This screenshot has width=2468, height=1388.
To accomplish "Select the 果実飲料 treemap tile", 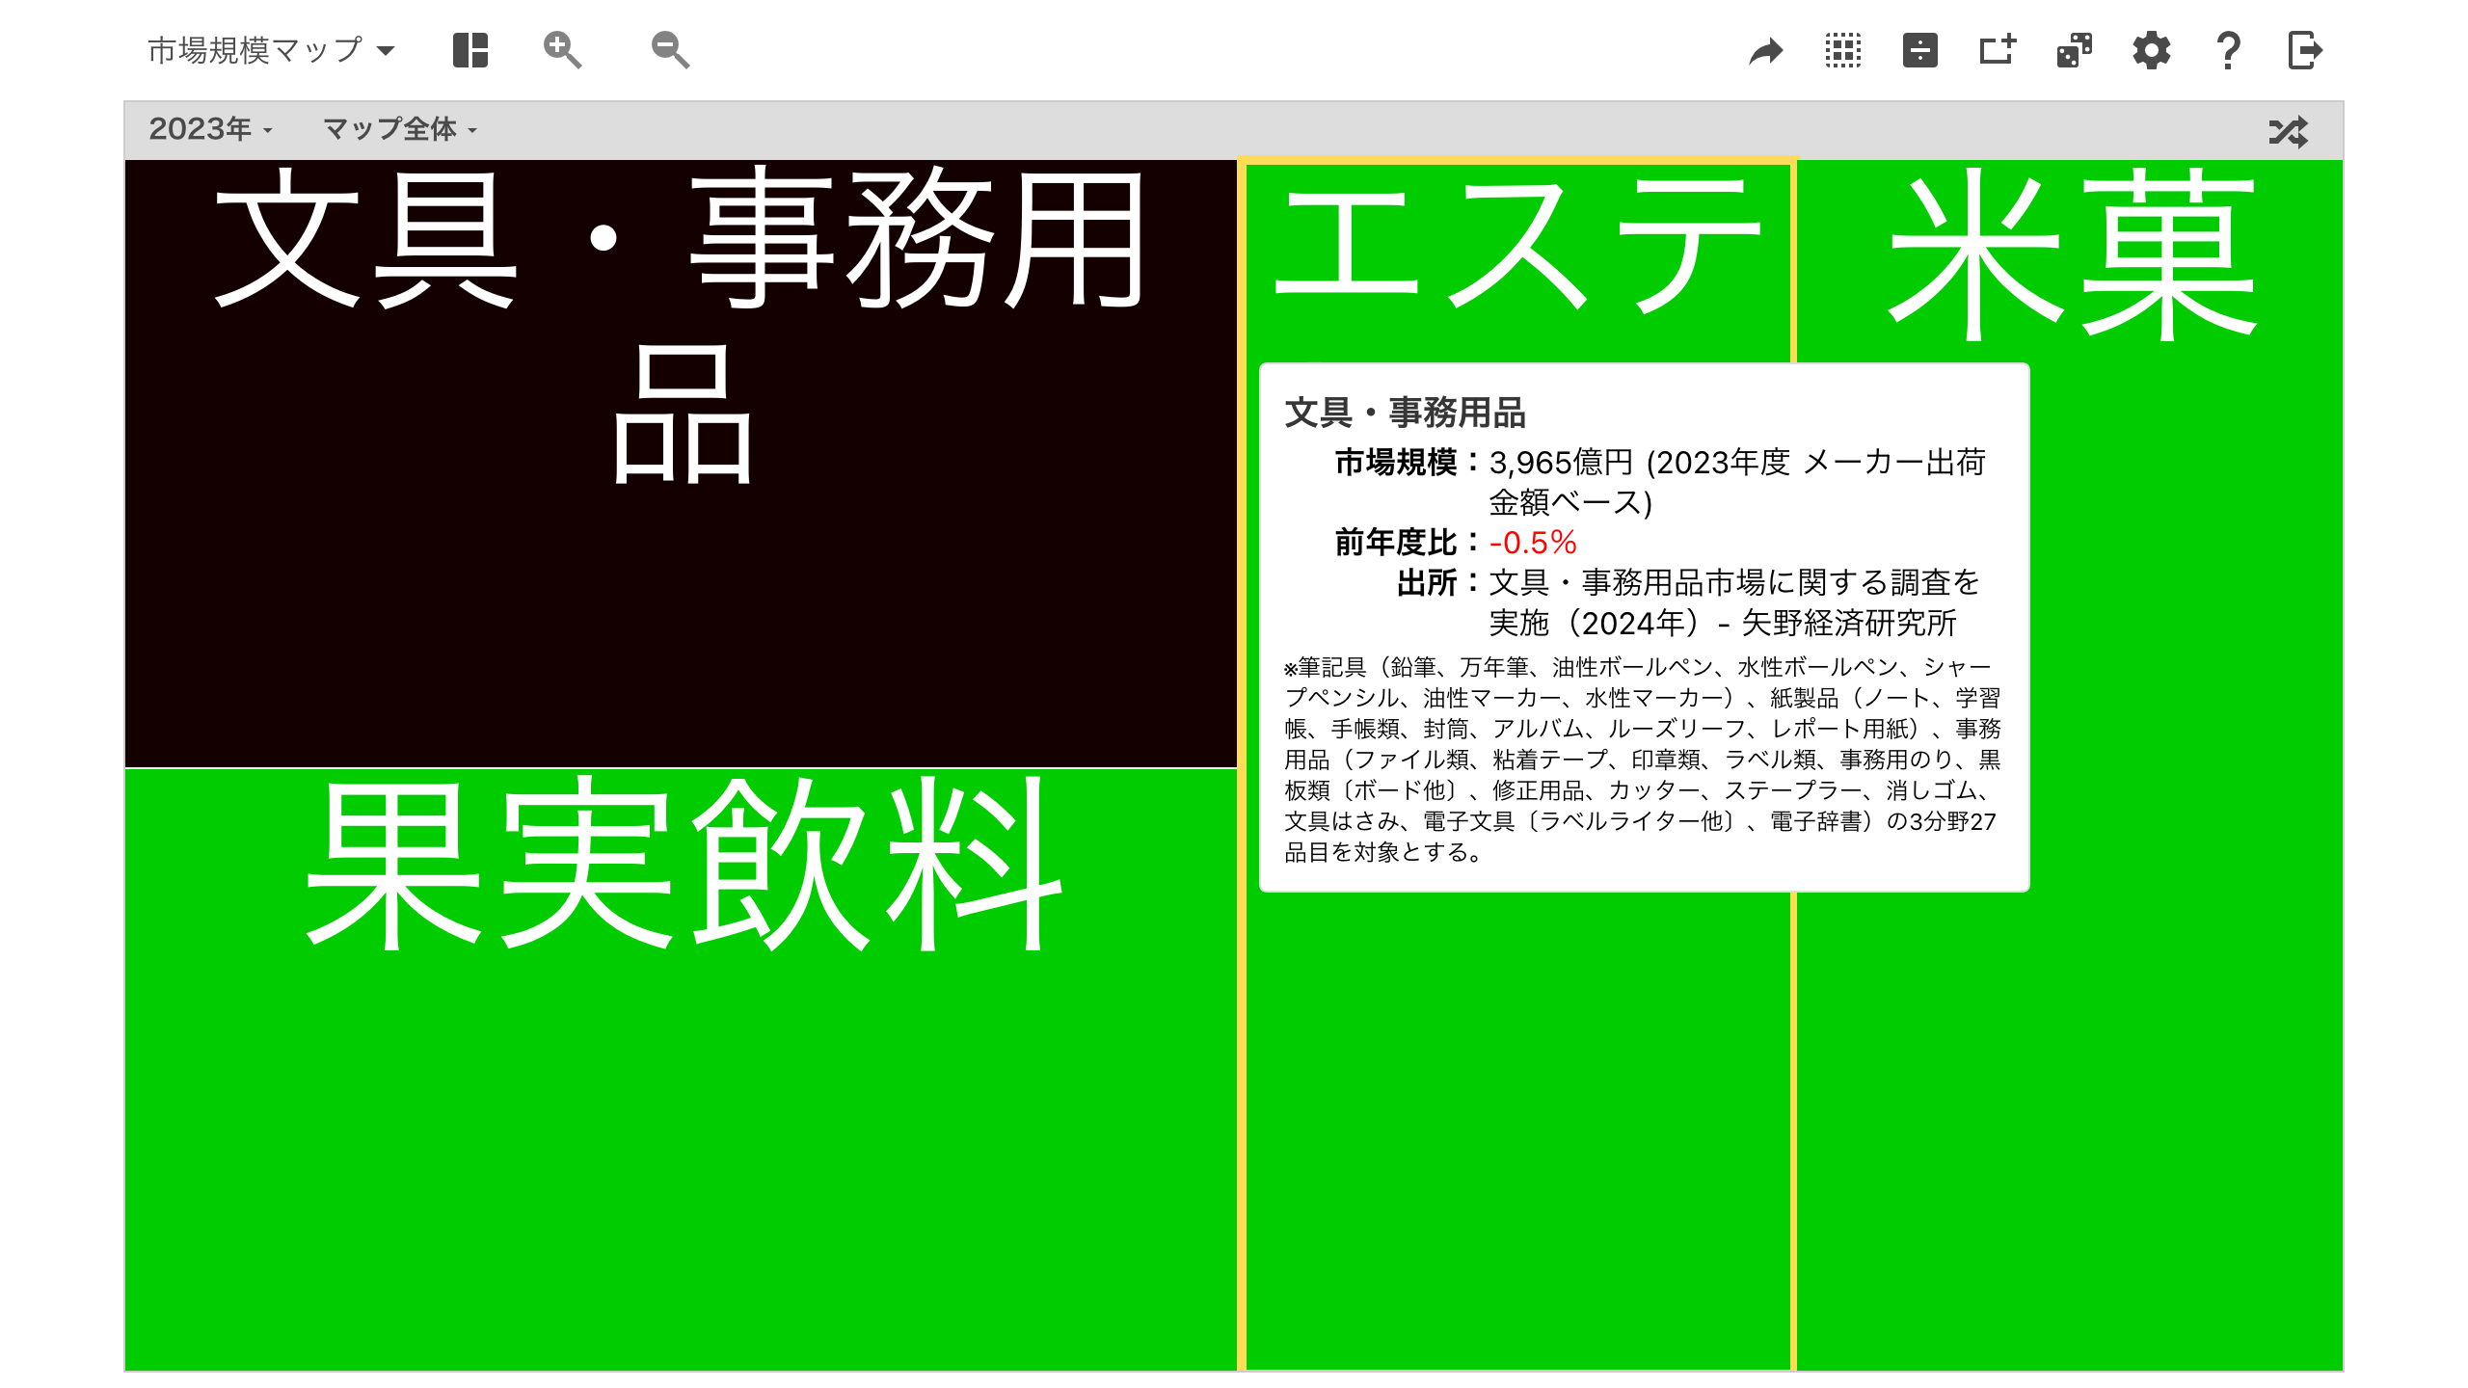I will coord(681,1070).
